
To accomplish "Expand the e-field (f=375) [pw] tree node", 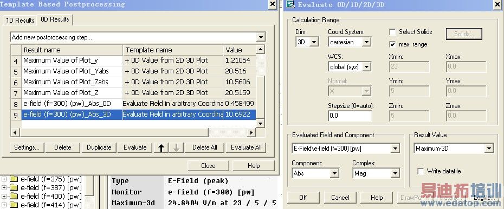I will (4, 179).
